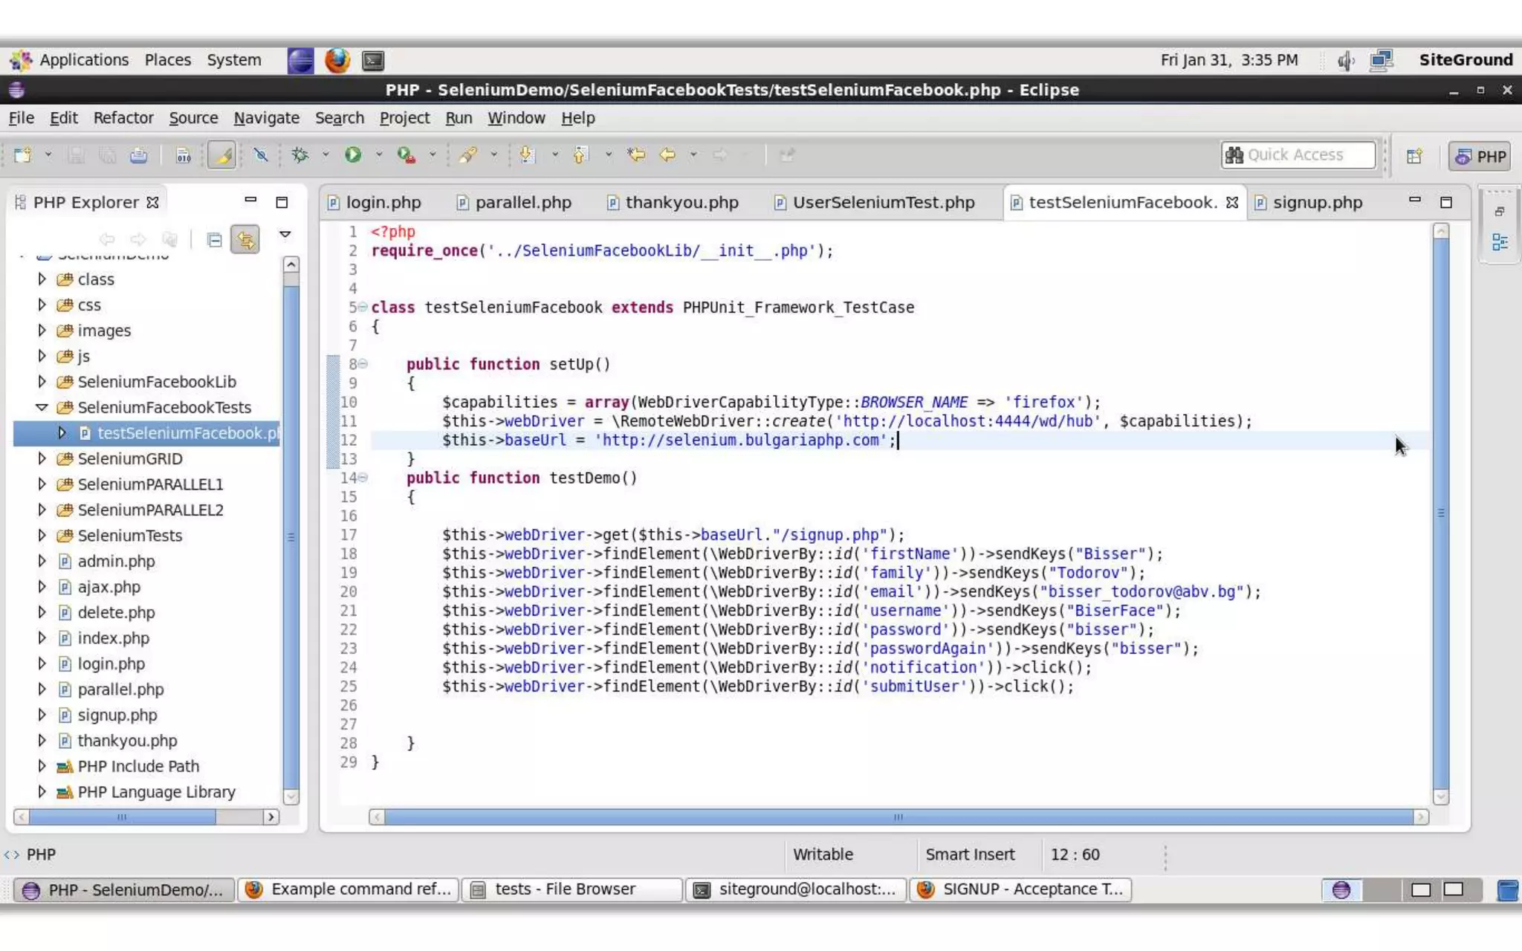Click Collapse All in PHP Explorer
The image size is (1522, 951).
click(x=214, y=239)
